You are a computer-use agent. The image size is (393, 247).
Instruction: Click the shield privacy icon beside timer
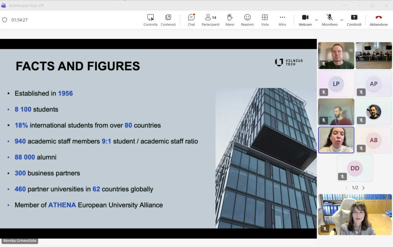click(x=5, y=20)
